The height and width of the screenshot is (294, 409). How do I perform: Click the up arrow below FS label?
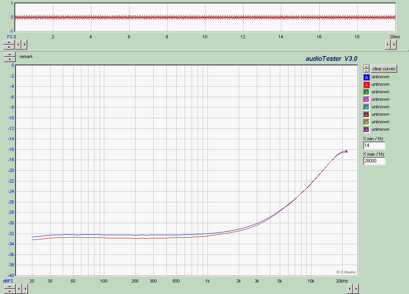pyautogui.click(x=9, y=42)
